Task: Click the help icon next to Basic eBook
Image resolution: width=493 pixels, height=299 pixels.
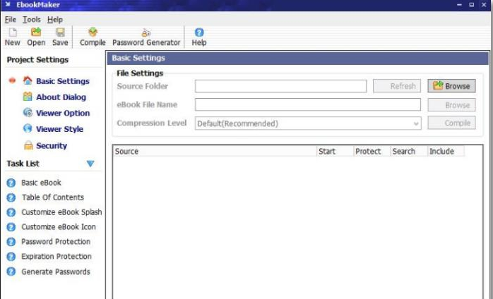Action: (11, 183)
